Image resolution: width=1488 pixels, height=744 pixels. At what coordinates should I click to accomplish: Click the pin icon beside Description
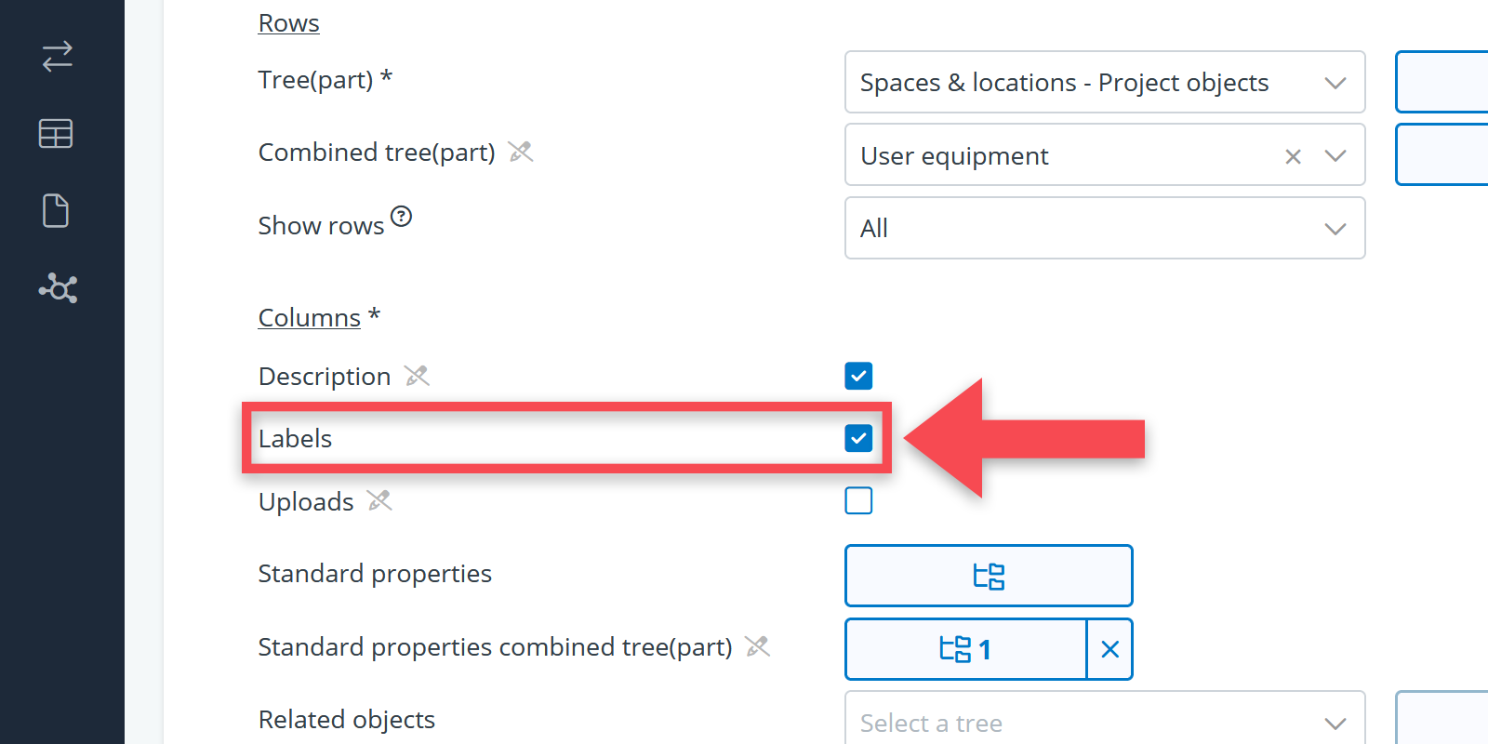click(x=417, y=376)
